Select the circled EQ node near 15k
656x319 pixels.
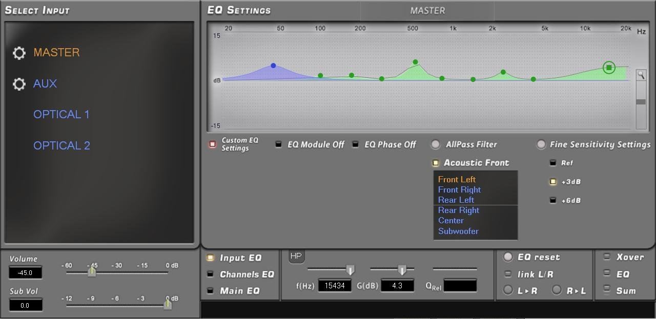point(609,68)
